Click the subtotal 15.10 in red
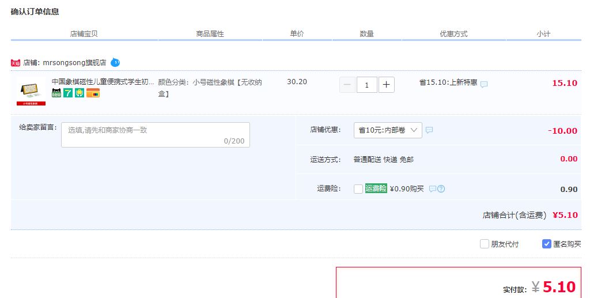This screenshot has width=590, height=298. point(565,83)
